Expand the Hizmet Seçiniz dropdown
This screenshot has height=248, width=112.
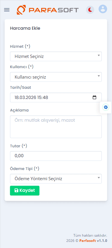pos(56,56)
